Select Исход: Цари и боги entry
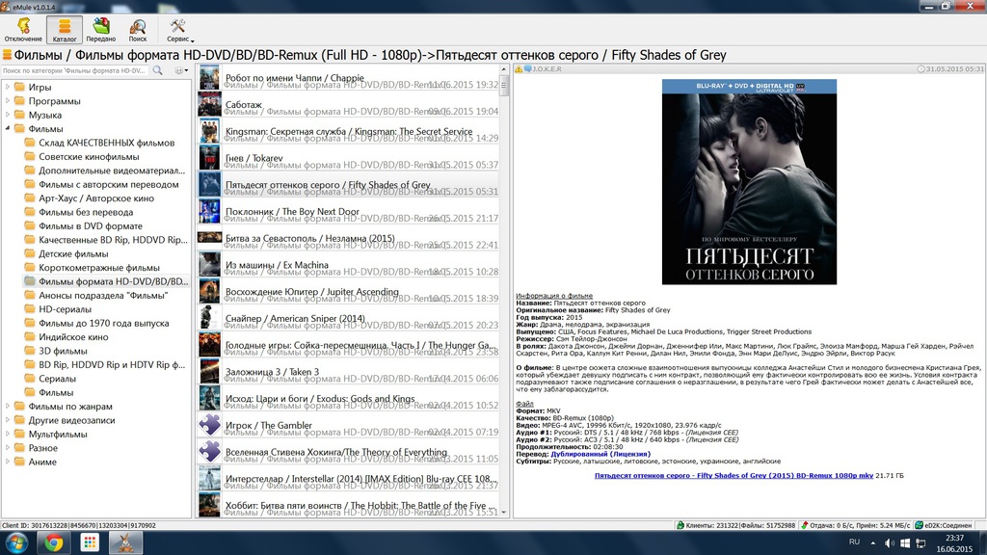 [349, 398]
